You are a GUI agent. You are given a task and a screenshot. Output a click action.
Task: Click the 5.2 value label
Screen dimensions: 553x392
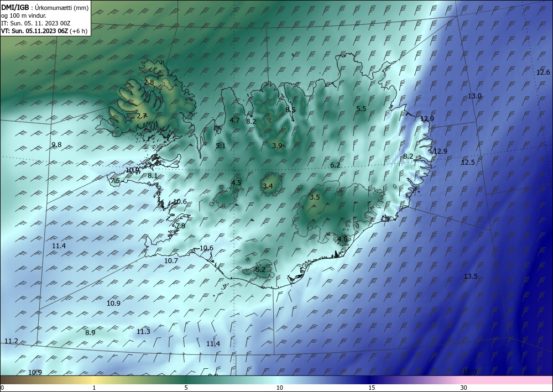pyautogui.click(x=260, y=270)
